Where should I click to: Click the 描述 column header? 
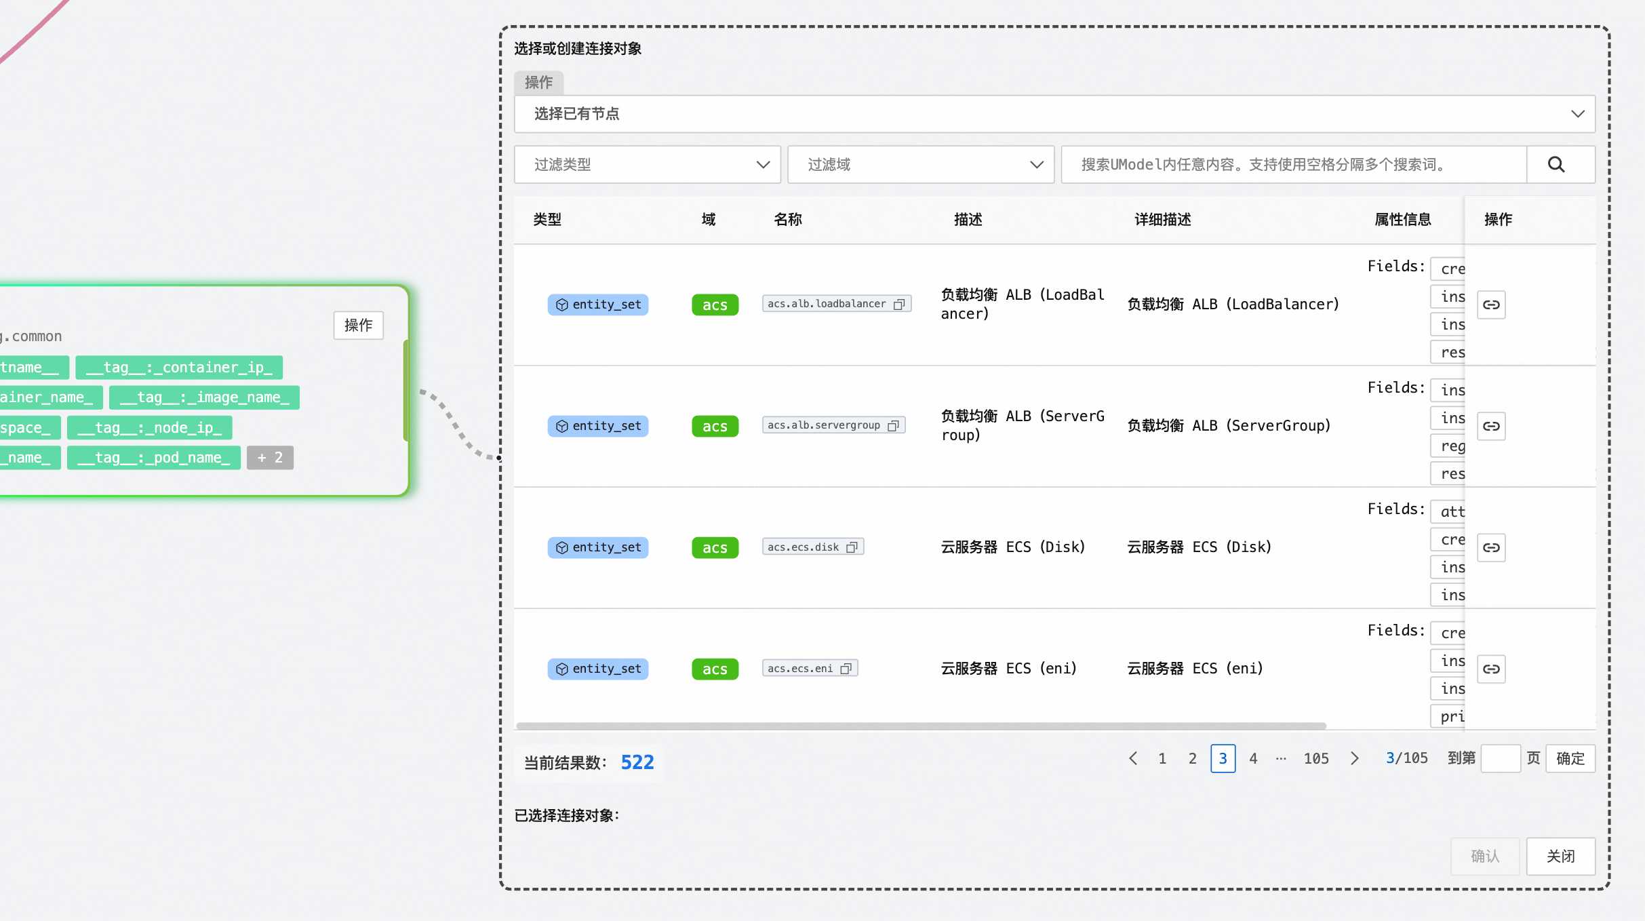[x=968, y=219]
